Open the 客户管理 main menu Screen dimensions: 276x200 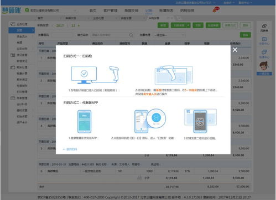click(x=111, y=10)
